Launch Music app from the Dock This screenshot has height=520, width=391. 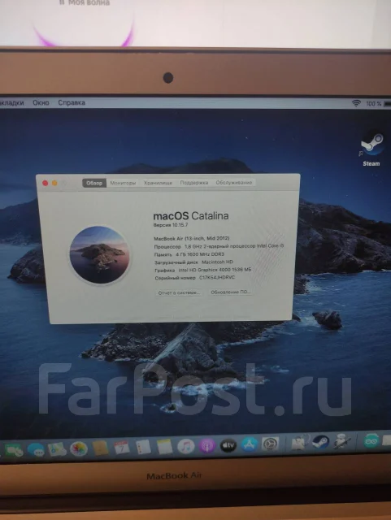coord(186,446)
